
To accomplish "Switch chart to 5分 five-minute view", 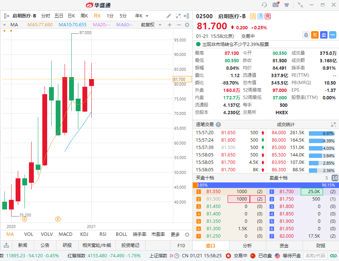I will (123, 16).
